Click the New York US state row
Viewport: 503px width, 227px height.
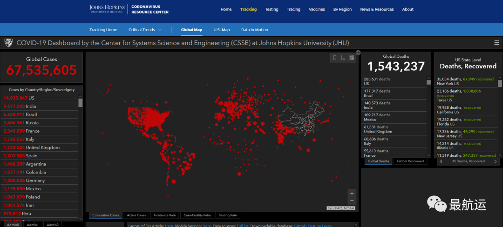(x=466, y=81)
